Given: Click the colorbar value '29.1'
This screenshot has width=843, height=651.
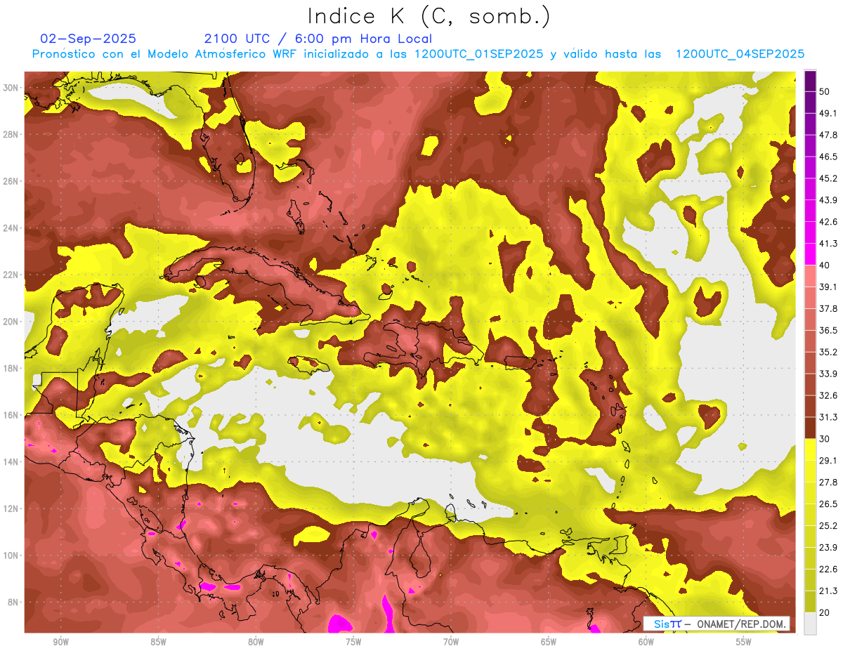Looking at the screenshot, I should click(x=828, y=461).
